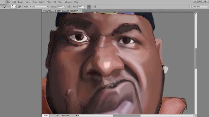Click the Doc size status info
The height and width of the screenshot is (117, 209).
coord(62,116)
